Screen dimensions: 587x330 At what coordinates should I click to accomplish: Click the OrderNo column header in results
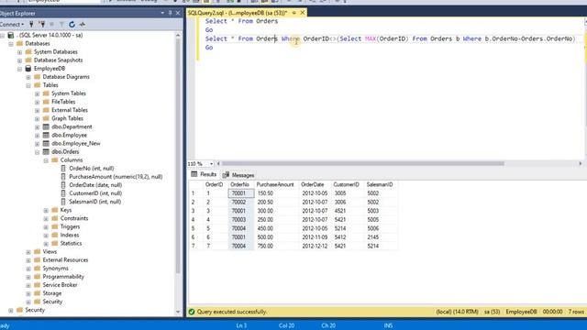point(239,184)
